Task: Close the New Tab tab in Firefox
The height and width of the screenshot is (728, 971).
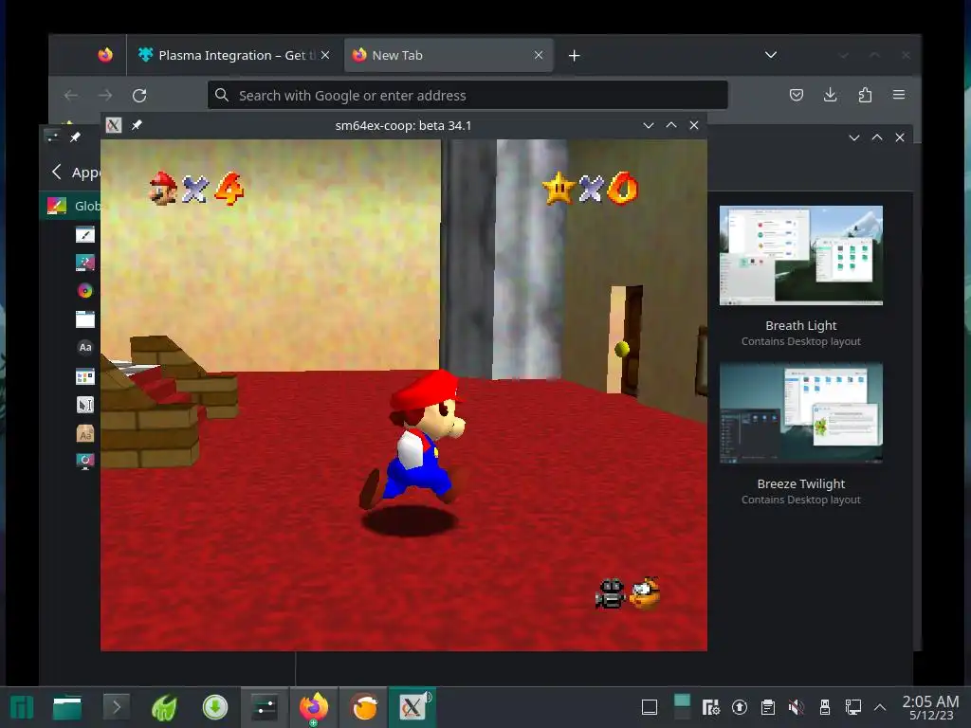Action: point(539,55)
